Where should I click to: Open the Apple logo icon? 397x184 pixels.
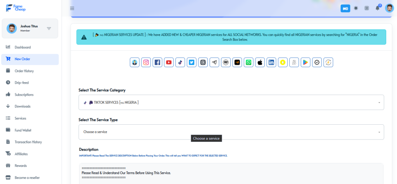260,62
